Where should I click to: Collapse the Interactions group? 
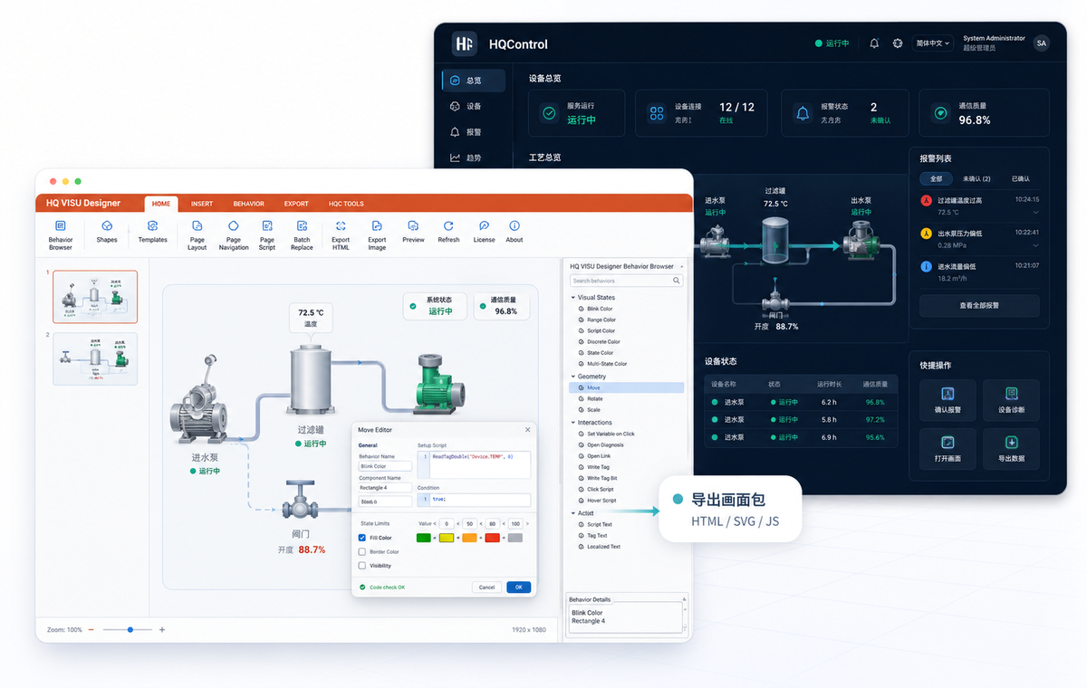[x=573, y=423]
